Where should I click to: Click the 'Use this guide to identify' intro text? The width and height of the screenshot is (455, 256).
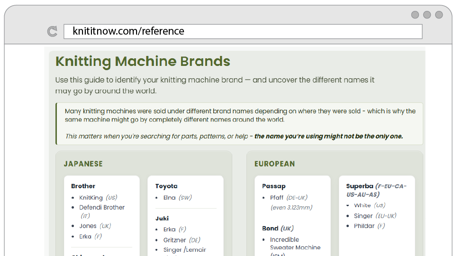215,85
